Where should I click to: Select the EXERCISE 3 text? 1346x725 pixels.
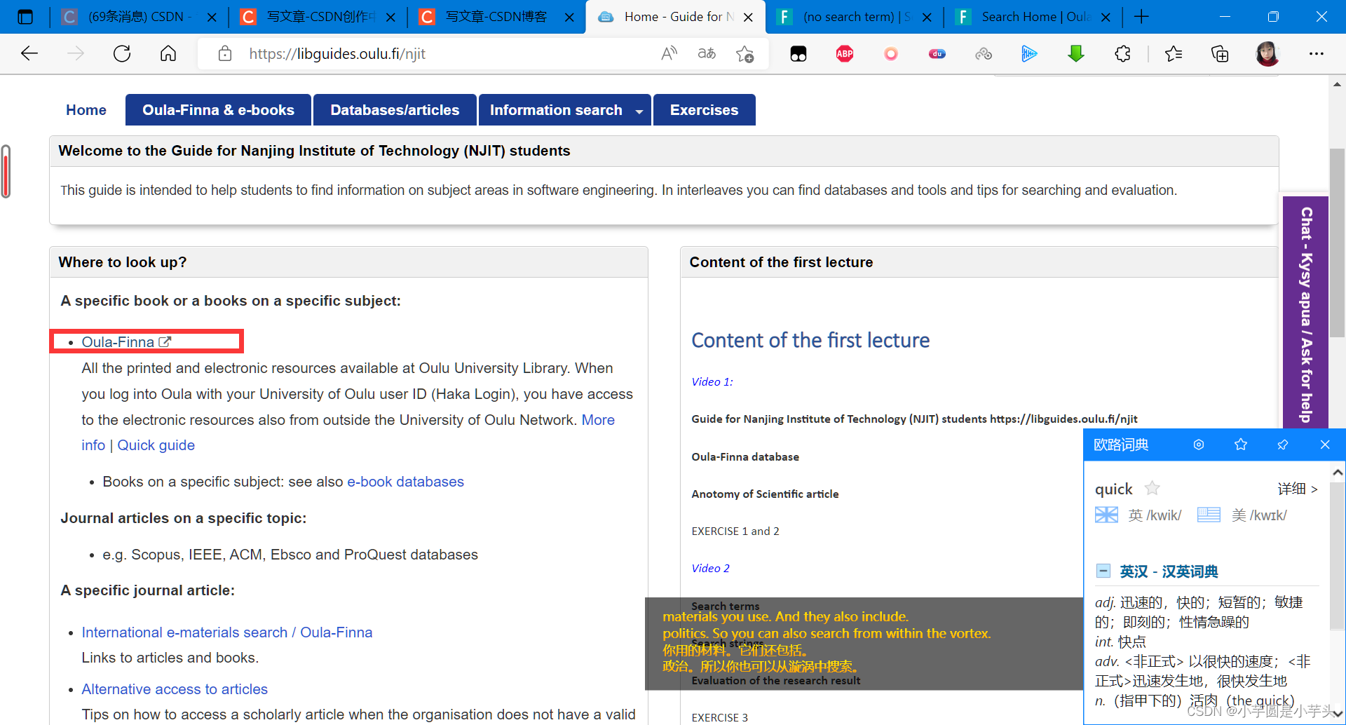[x=720, y=717]
